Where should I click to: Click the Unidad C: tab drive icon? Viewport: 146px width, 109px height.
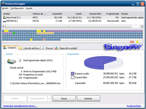(5, 47)
